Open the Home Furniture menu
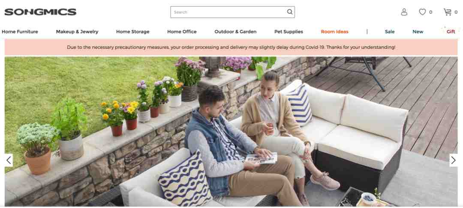 click(20, 32)
